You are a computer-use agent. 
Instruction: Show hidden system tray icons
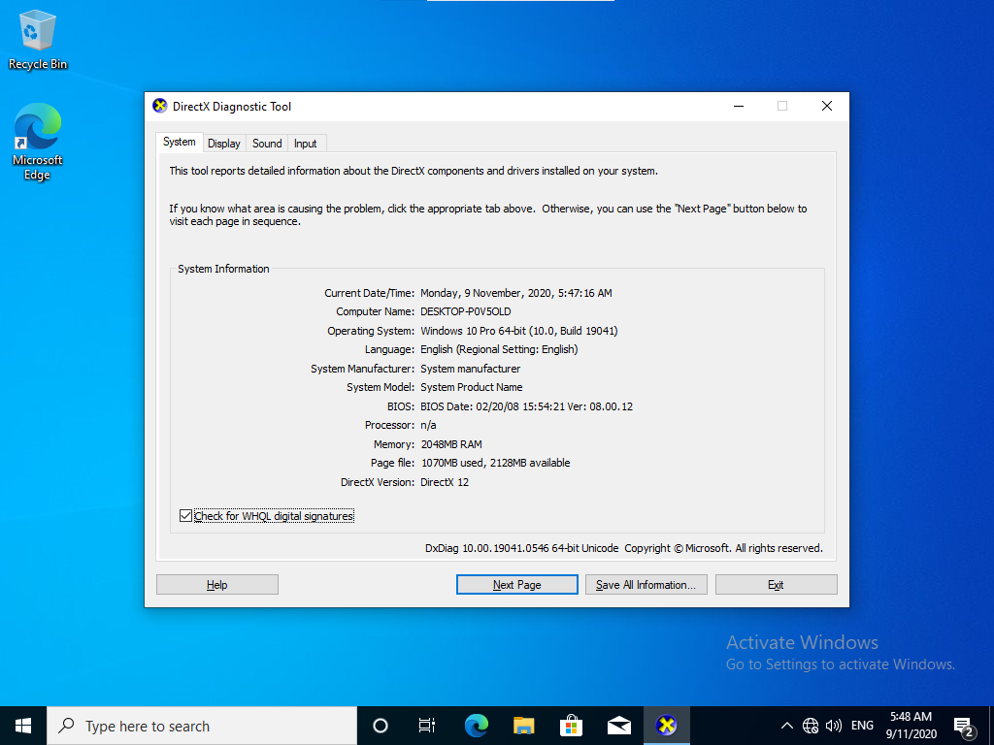coord(786,726)
